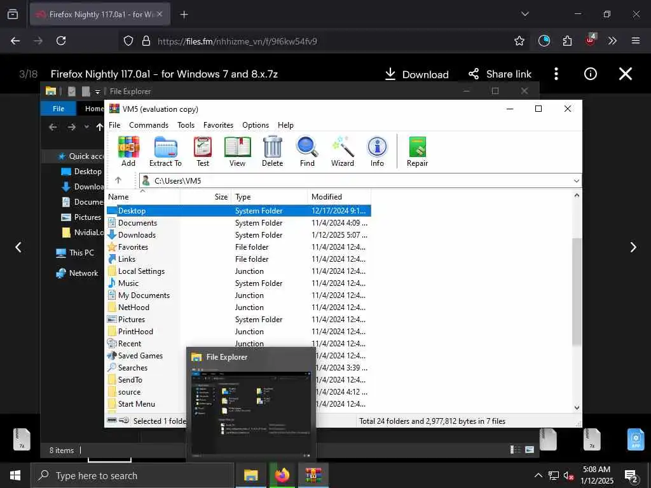Viewport: 651px width, 488px height.
Task: Open the Tools menu
Action: click(x=186, y=125)
